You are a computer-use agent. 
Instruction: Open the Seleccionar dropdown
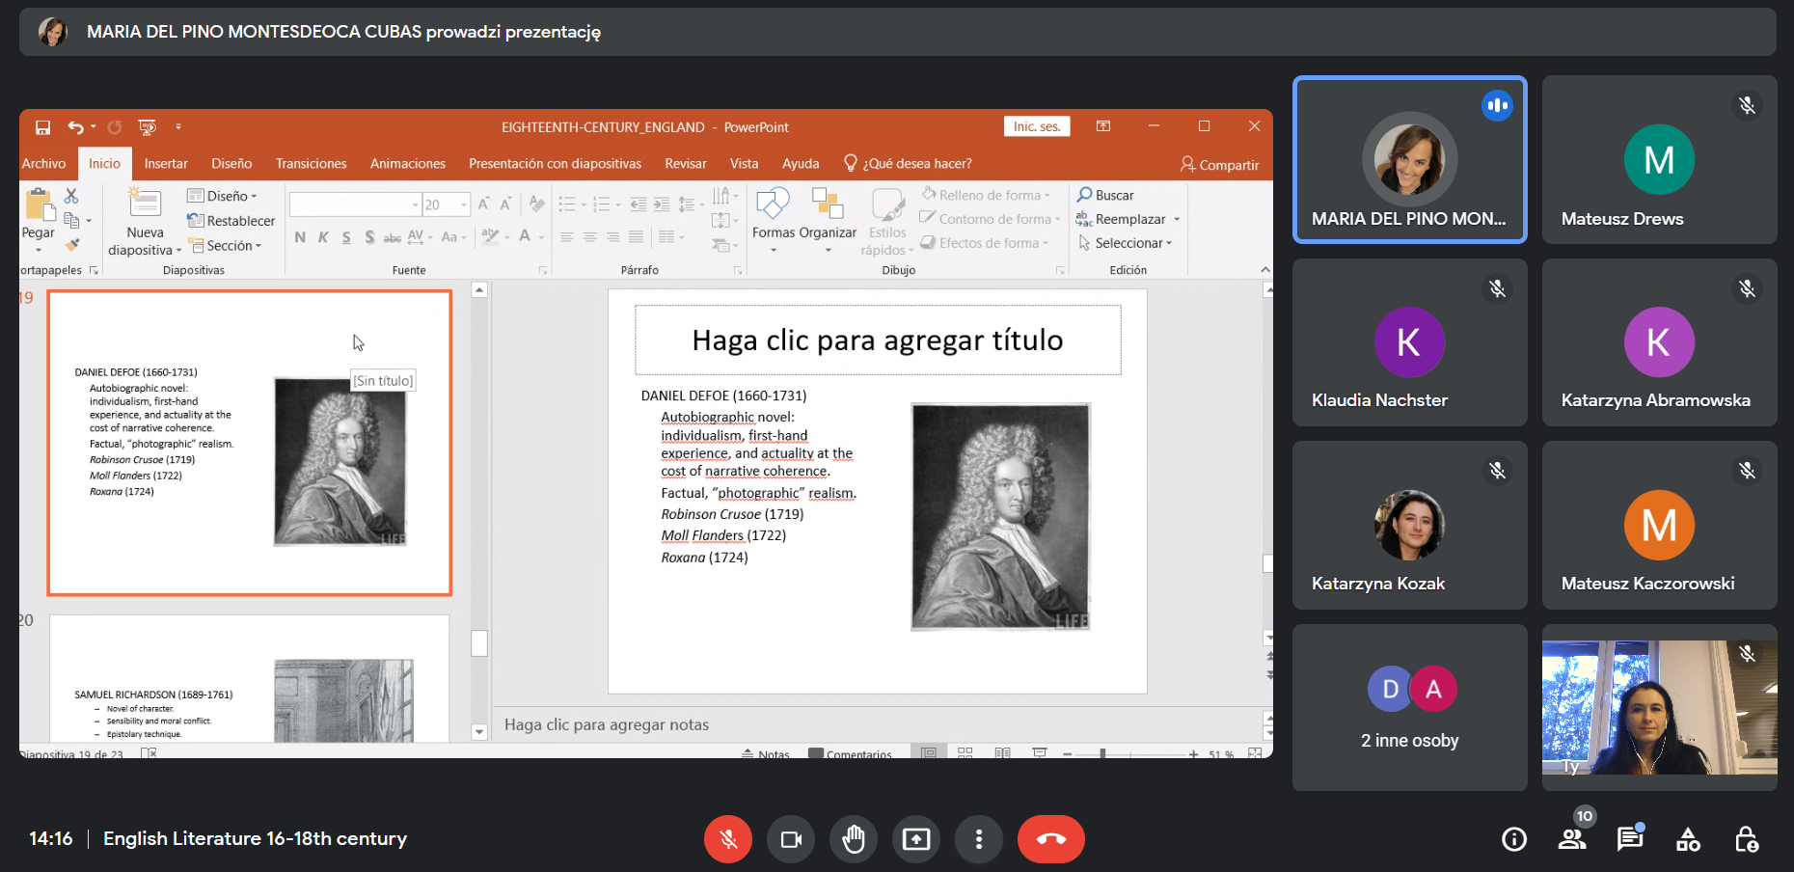point(1125,243)
